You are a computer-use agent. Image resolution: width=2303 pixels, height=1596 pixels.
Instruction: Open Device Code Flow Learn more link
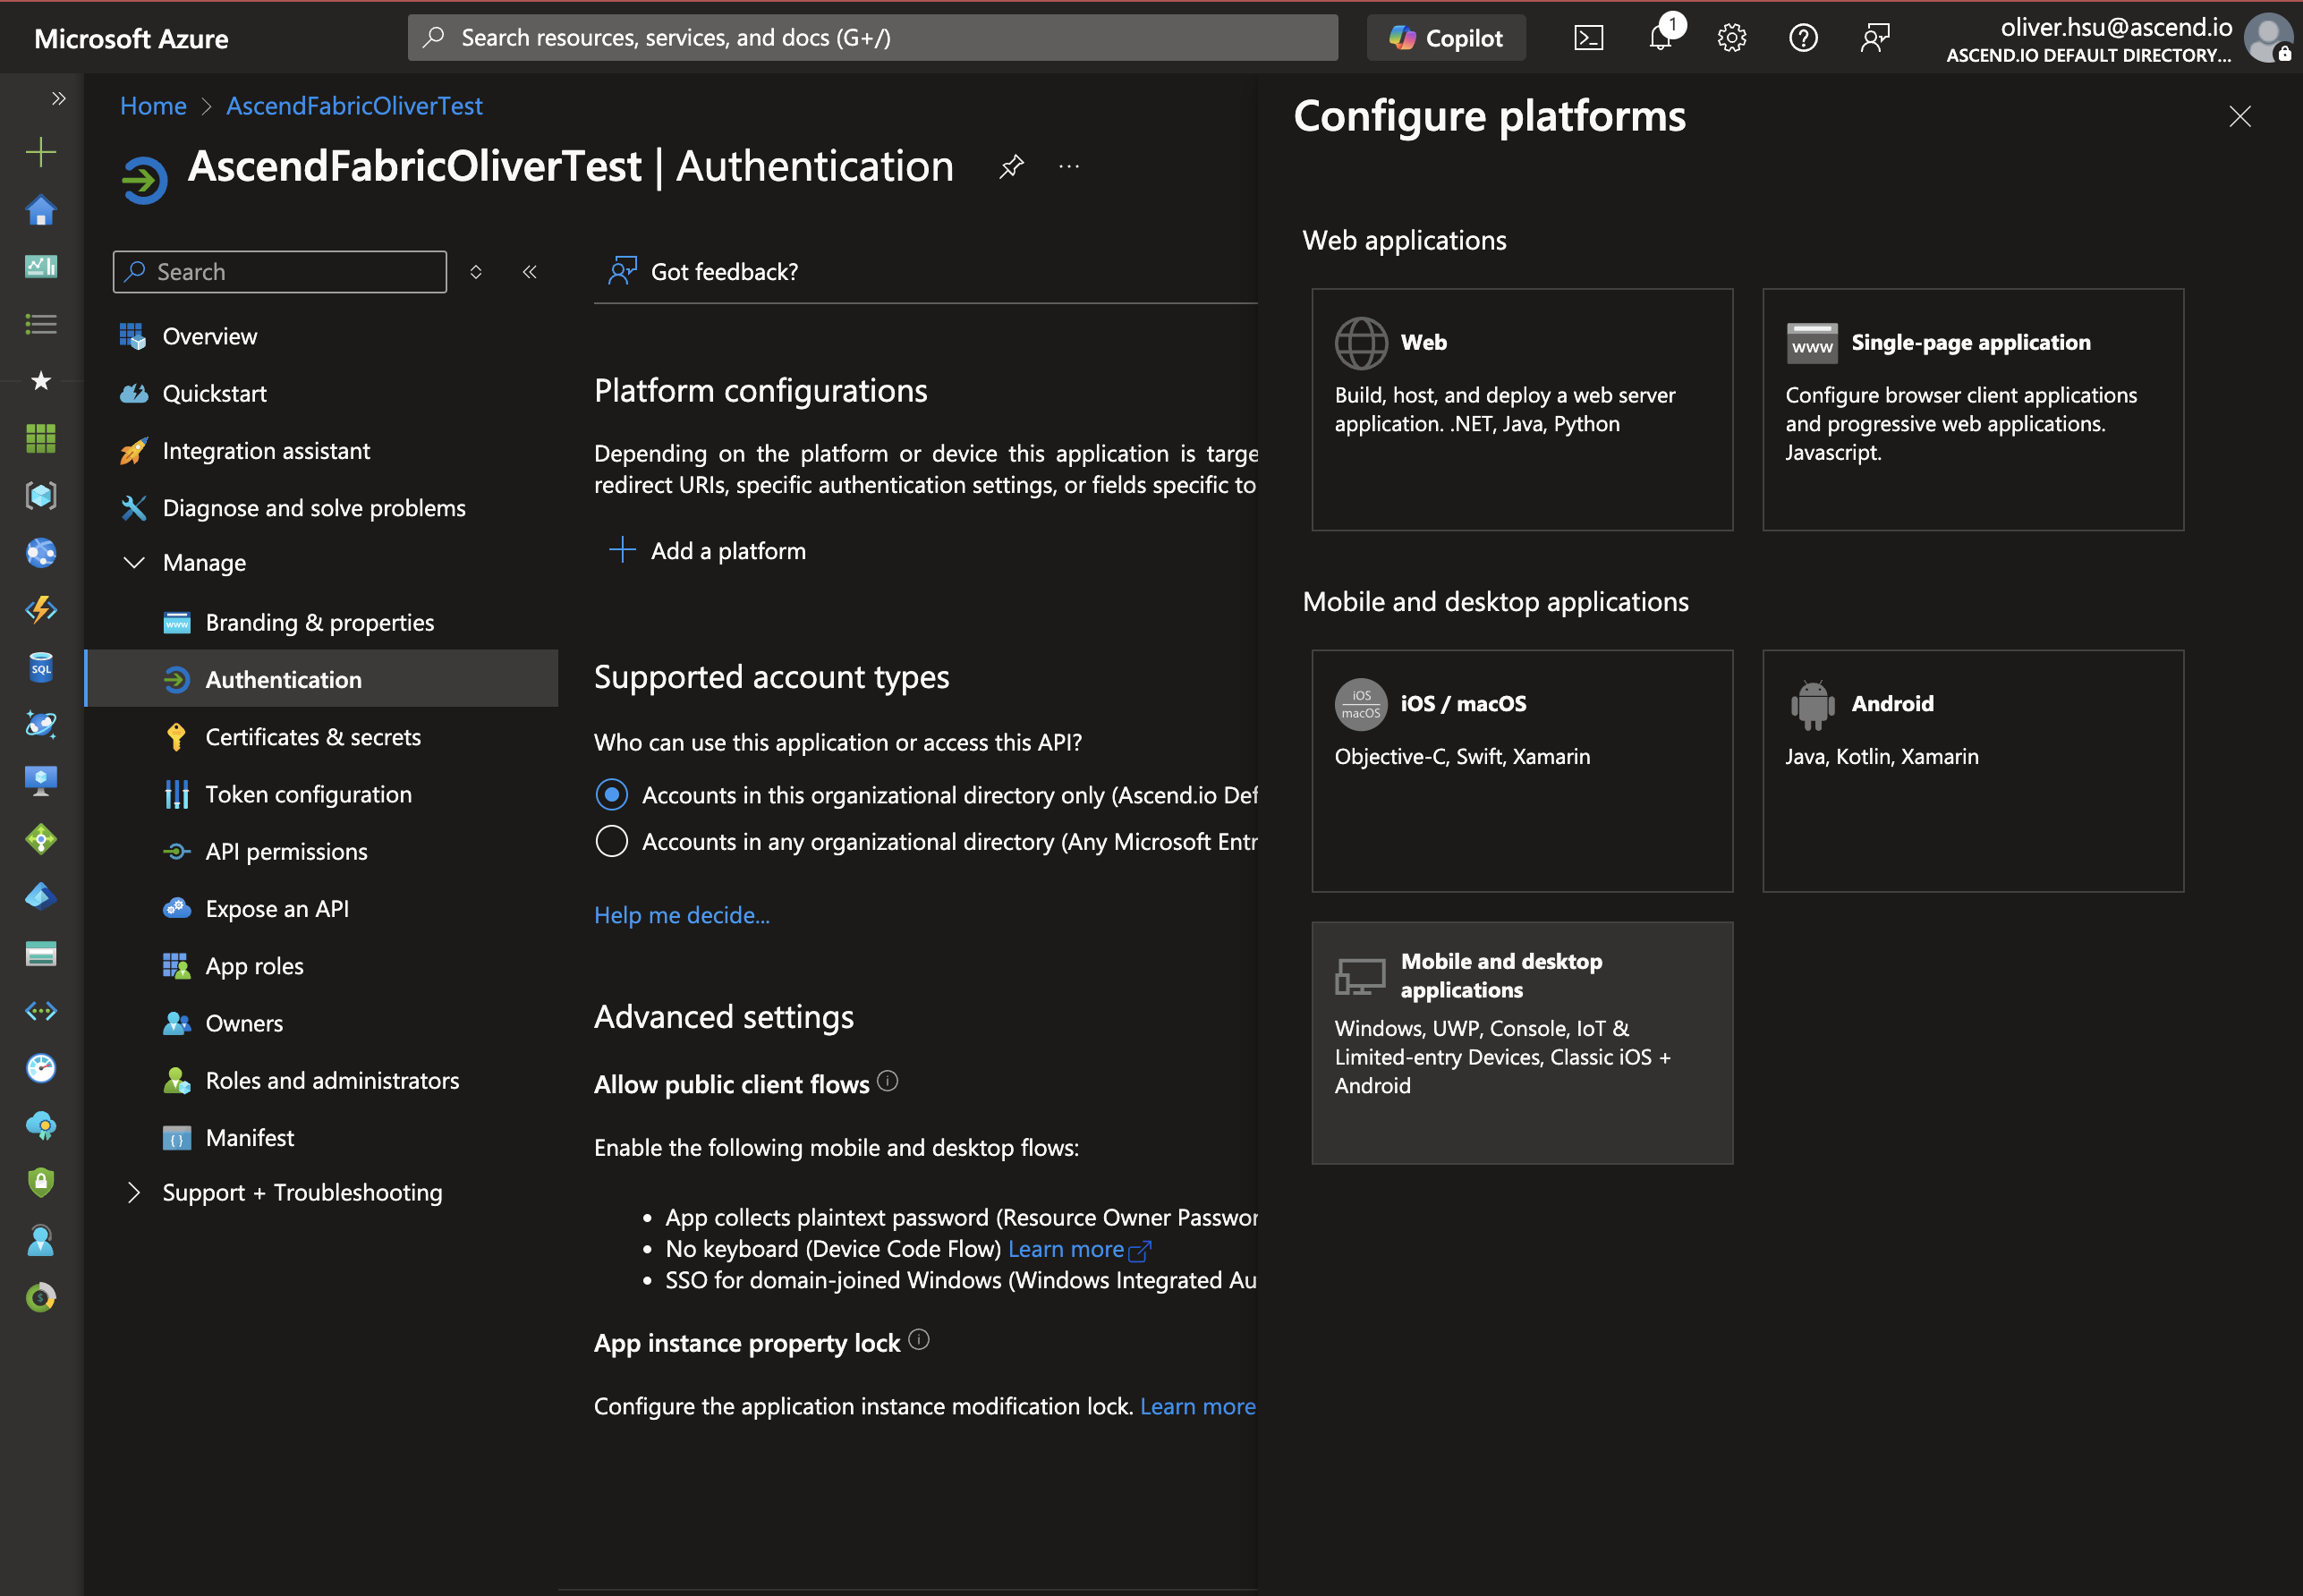tap(1079, 1249)
